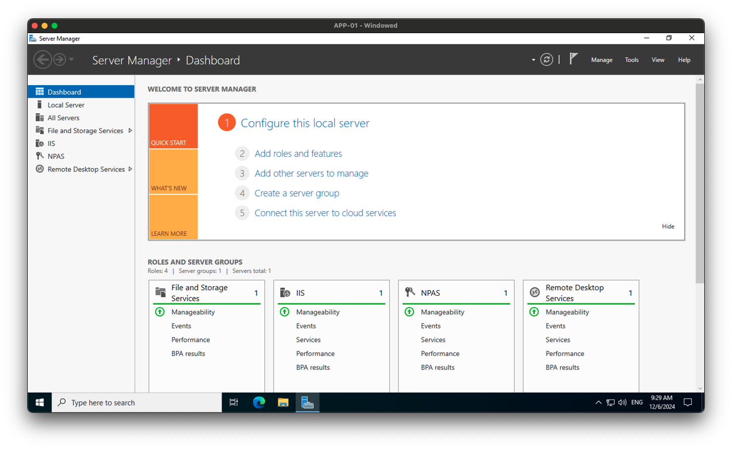Open the Manage menu

tap(601, 59)
